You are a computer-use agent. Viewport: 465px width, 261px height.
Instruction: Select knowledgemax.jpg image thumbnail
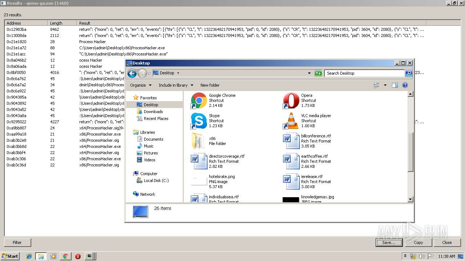click(291, 200)
